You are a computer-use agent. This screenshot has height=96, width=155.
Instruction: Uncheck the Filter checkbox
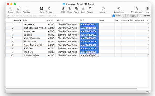(x=114, y=16)
